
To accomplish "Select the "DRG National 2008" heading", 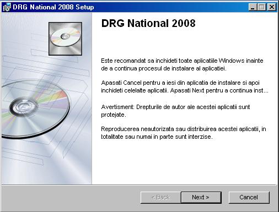I will tap(148, 23).
